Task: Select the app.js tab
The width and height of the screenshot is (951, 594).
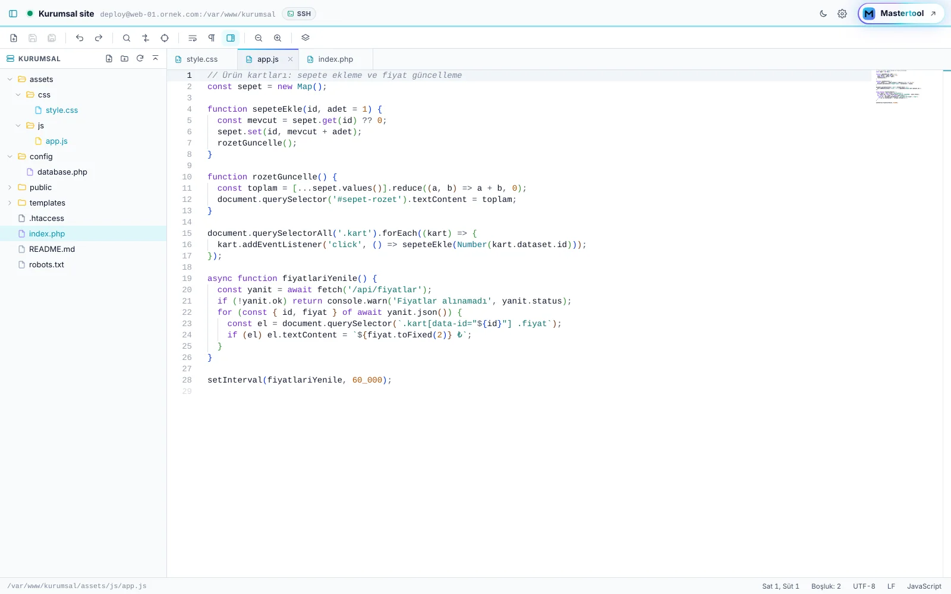Action: [x=267, y=59]
